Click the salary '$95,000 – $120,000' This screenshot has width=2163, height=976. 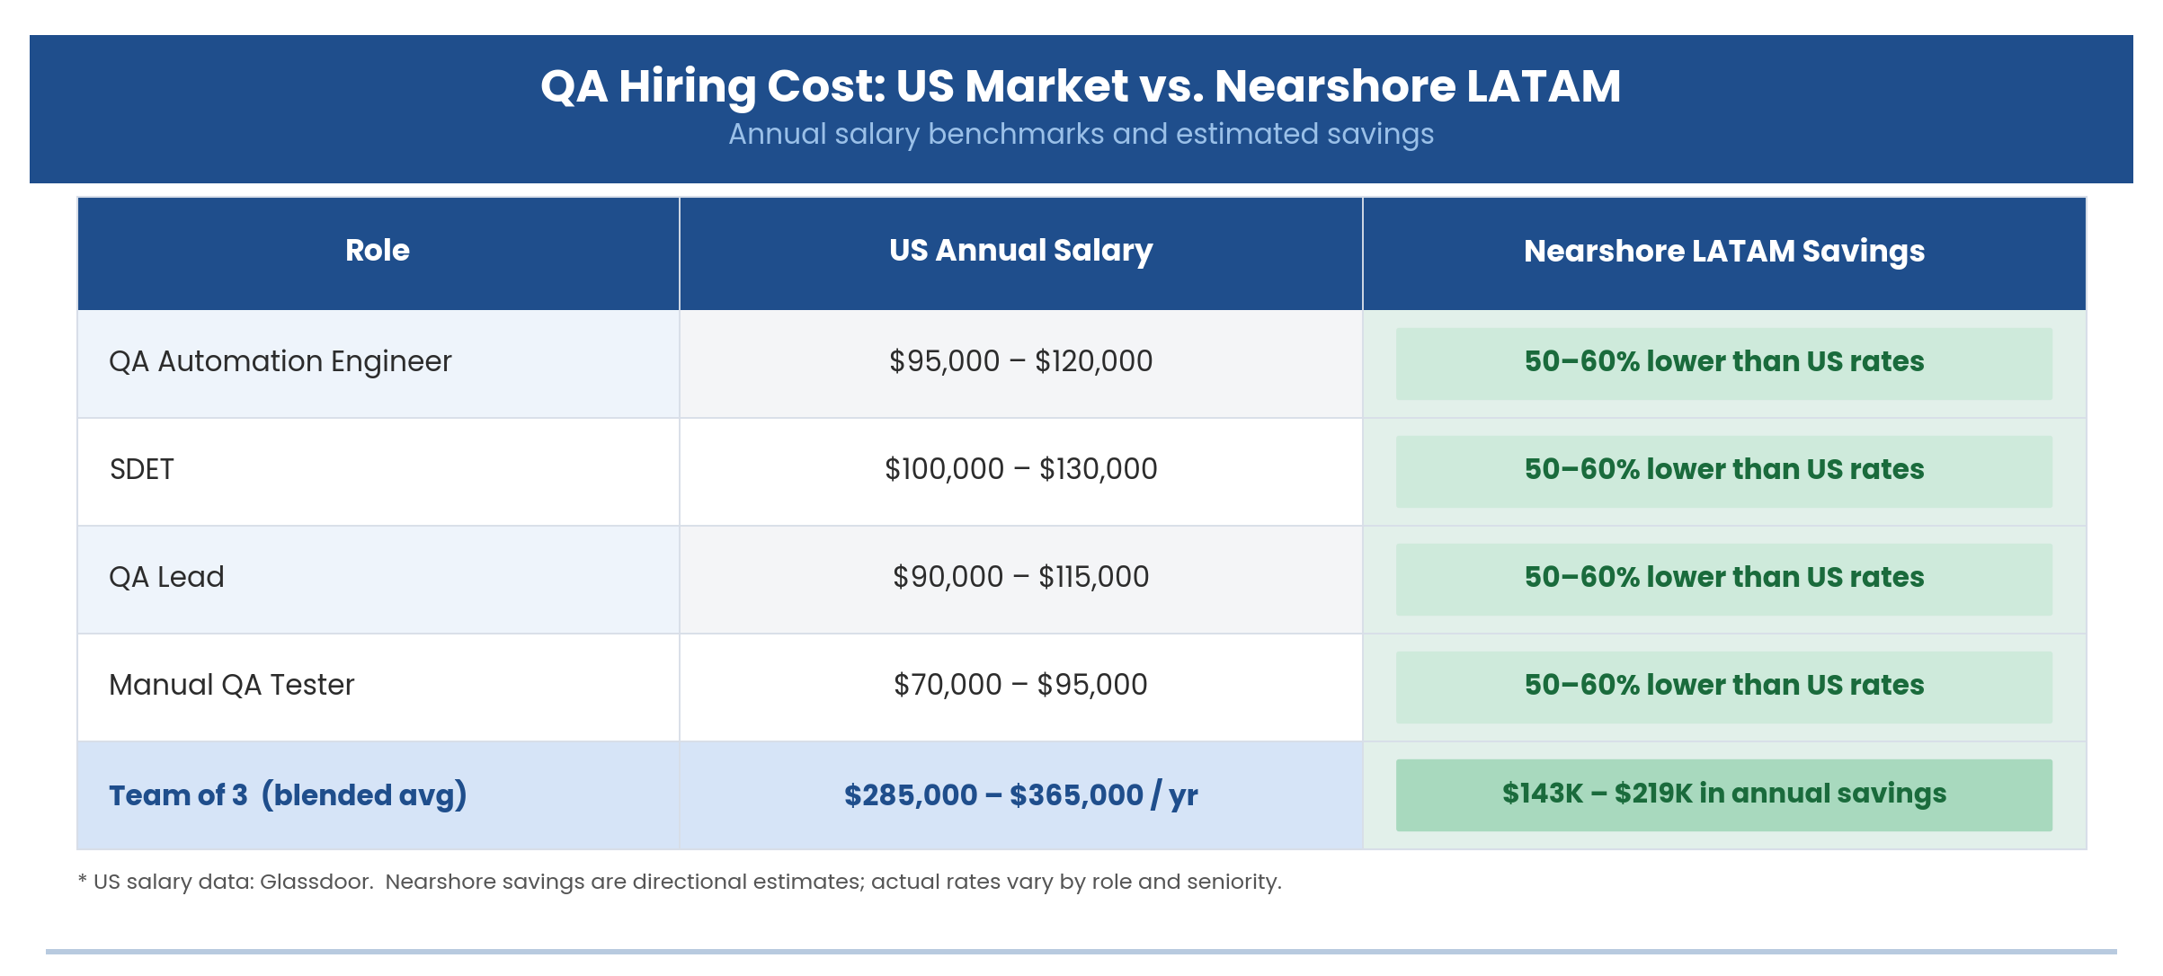click(1020, 361)
